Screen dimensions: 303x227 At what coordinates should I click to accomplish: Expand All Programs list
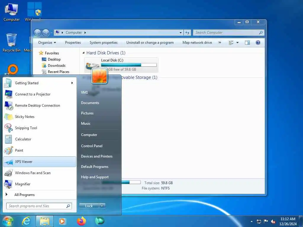coord(40,194)
